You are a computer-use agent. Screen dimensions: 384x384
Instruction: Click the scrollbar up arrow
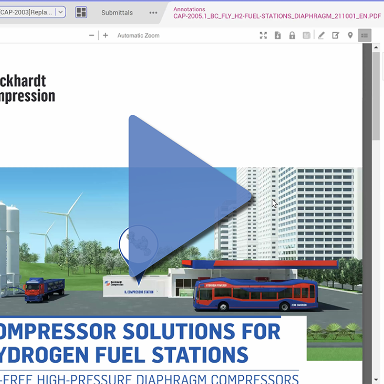tap(376, 47)
